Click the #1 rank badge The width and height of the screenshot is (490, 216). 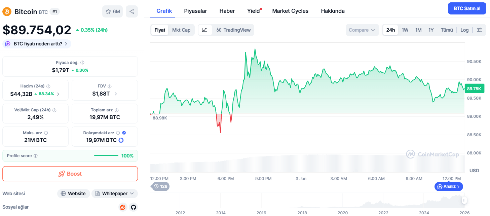coord(54,11)
